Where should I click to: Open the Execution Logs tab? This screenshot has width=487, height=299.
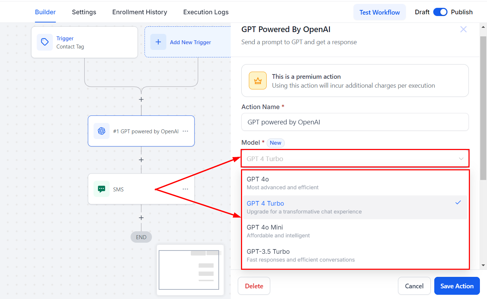point(206,12)
